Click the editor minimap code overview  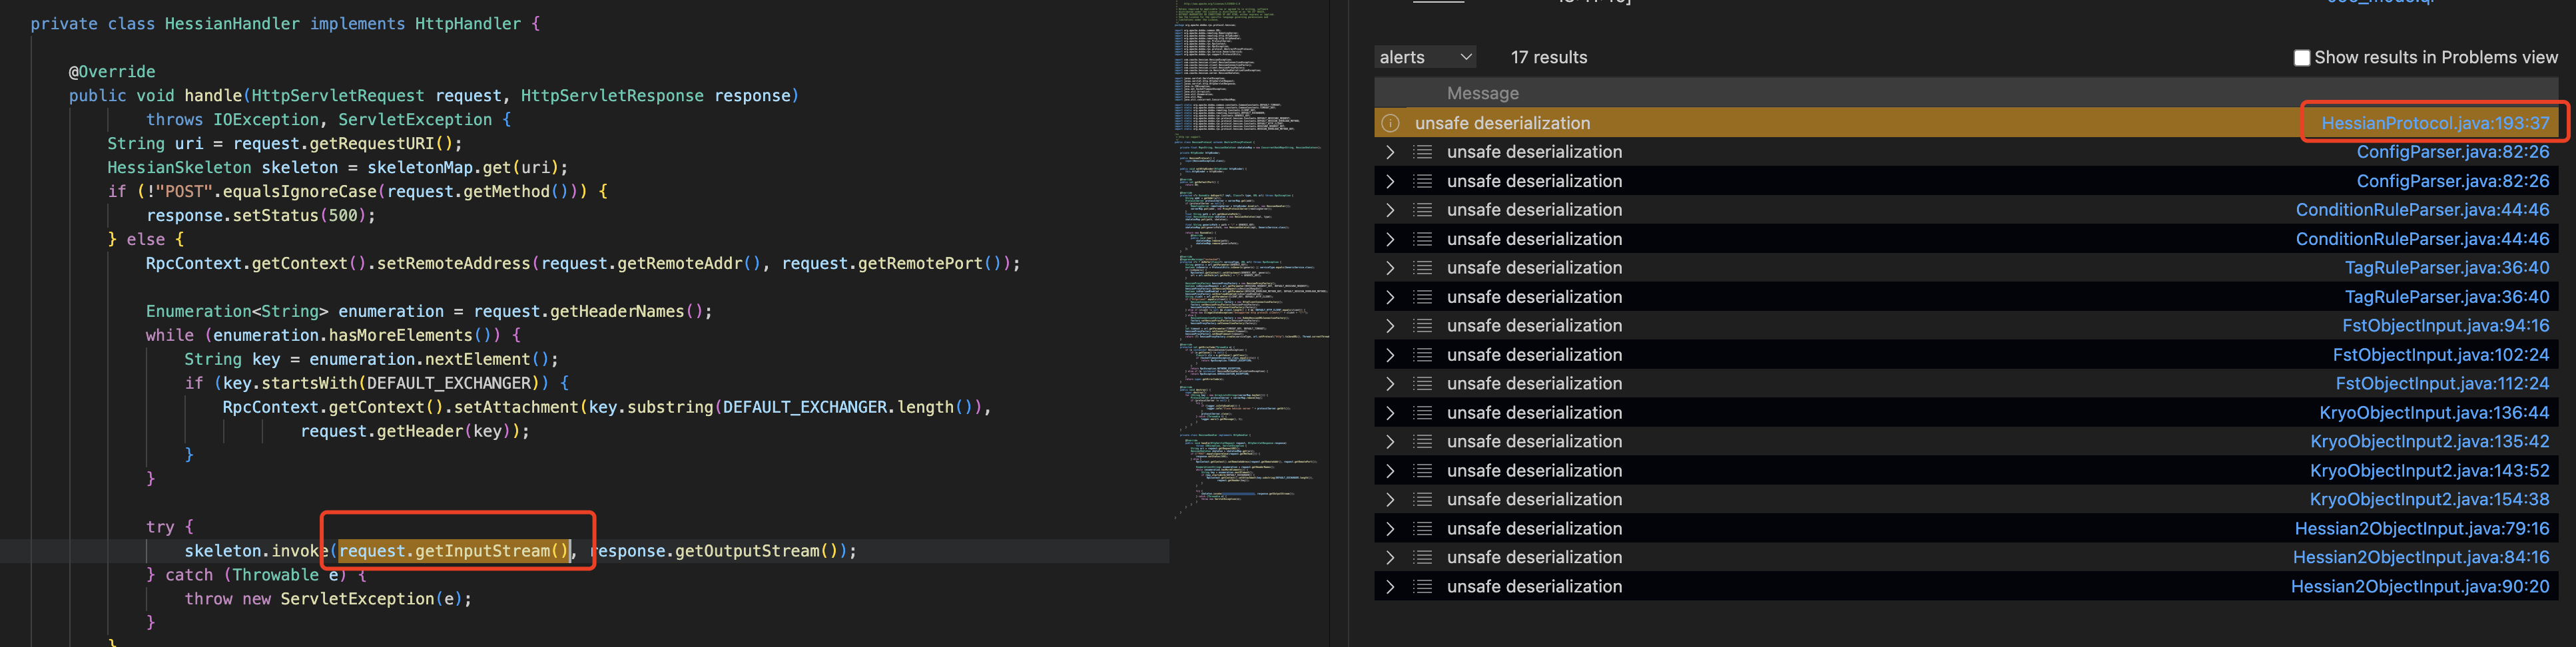(x=1250, y=260)
